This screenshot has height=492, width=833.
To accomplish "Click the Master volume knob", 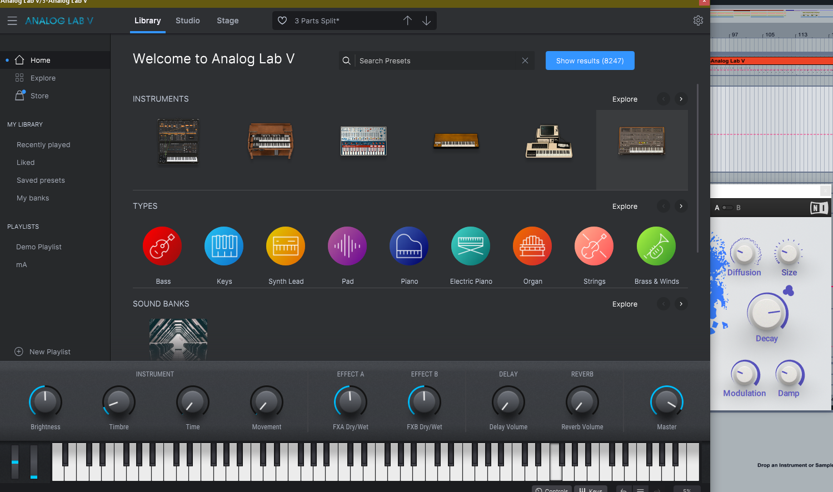I will pyautogui.click(x=666, y=402).
